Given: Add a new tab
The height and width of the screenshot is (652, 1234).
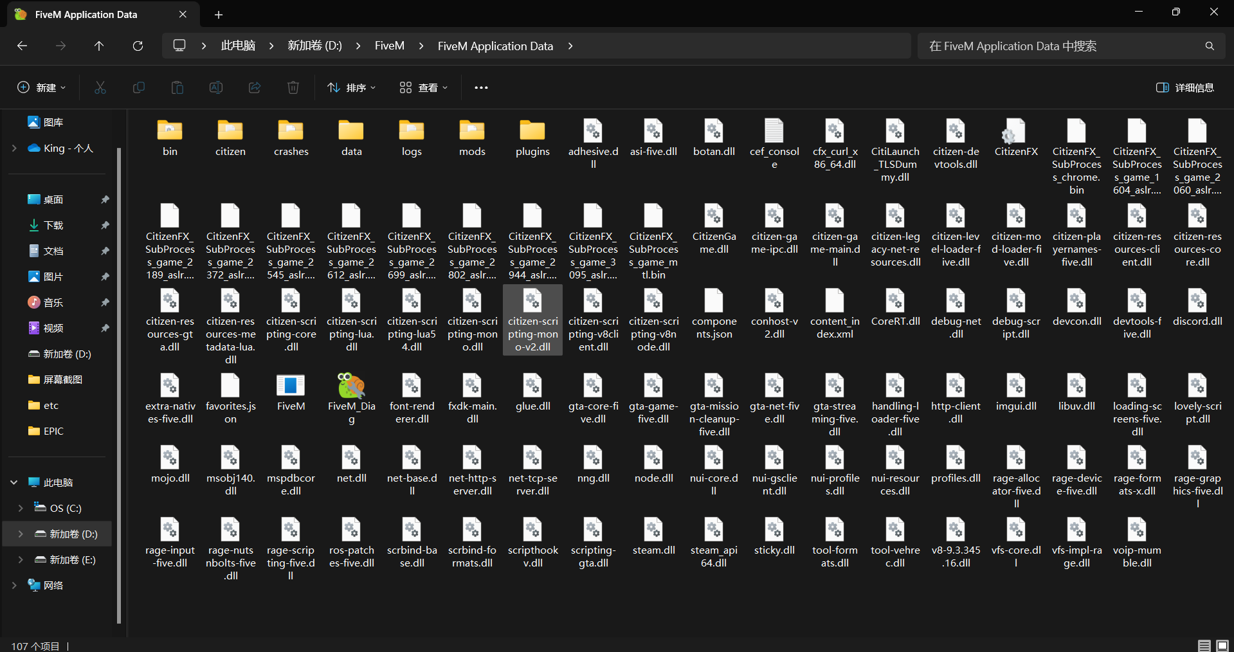Looking at the screenshot, I should coord(219,14).
